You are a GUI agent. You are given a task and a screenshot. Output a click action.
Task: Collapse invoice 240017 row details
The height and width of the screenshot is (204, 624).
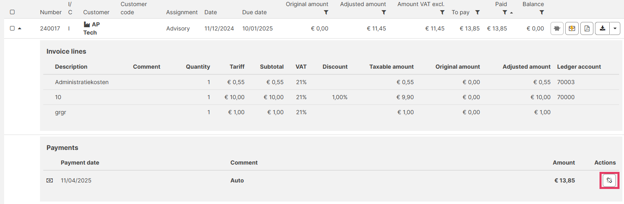[20, 28]
